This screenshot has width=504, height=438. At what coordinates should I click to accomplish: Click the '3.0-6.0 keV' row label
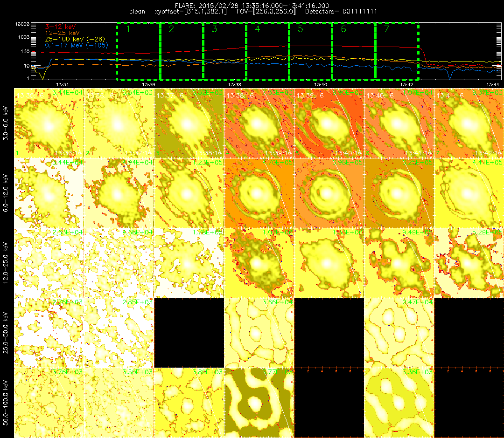tap(6, 123)
